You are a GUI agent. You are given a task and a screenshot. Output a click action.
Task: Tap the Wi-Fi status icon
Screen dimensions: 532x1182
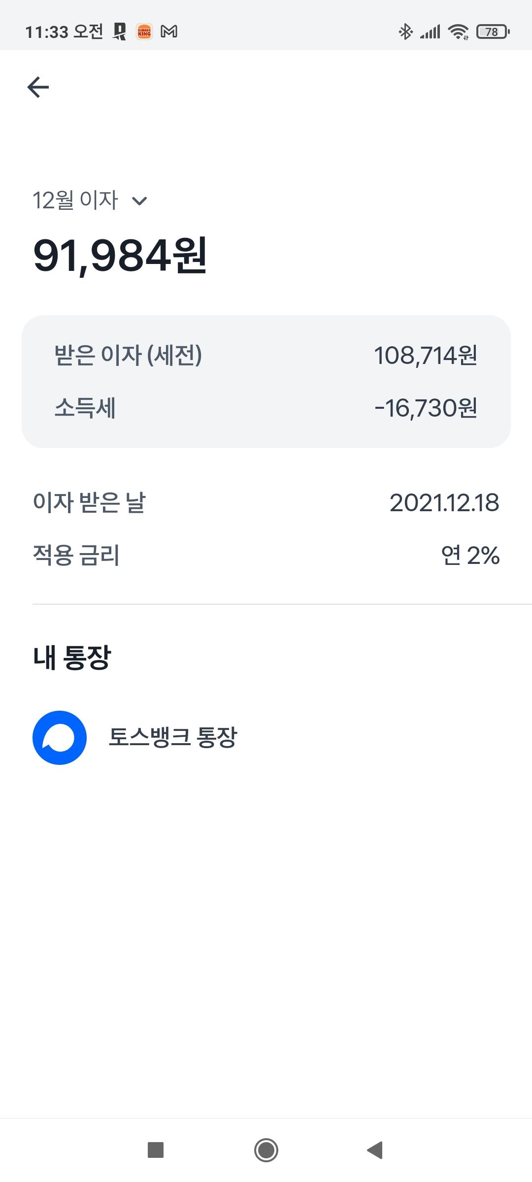tap(458, 32)
